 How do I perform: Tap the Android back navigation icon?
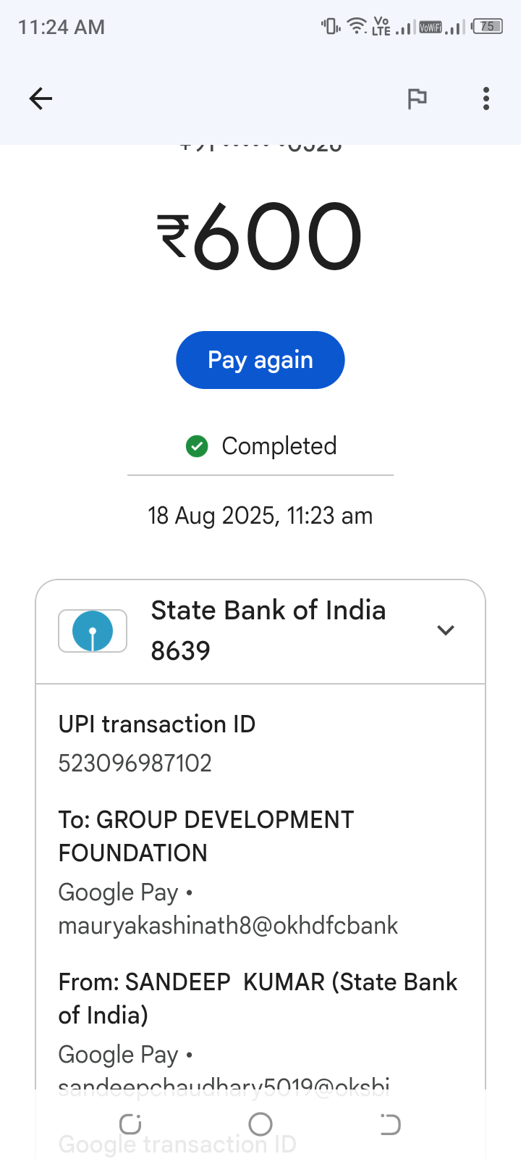[391, 1124]
